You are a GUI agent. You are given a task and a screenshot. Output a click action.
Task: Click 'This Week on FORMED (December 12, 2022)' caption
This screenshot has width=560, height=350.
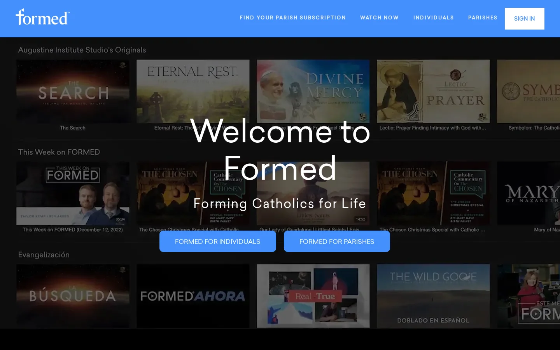(x=73, y=230)
